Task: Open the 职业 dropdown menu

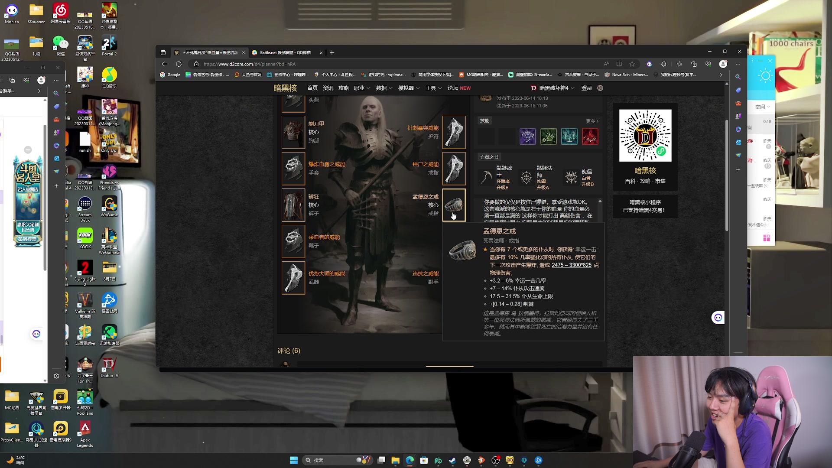Action: (x=360, y=88)
